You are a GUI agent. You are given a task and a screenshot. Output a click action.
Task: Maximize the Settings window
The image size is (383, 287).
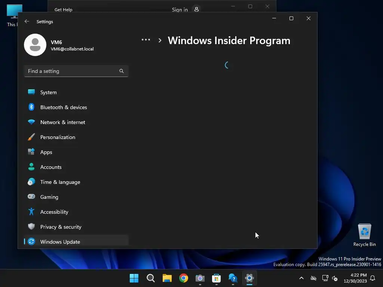point(291,18)
